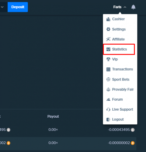The height and width of the screenshot is (152, 146).
Task: Click the Statistics chart icon
Action: click(108, 49)
